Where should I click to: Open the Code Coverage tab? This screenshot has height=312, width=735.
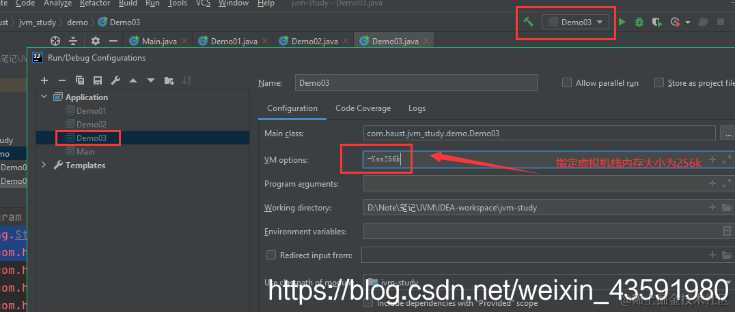[363, 108]
